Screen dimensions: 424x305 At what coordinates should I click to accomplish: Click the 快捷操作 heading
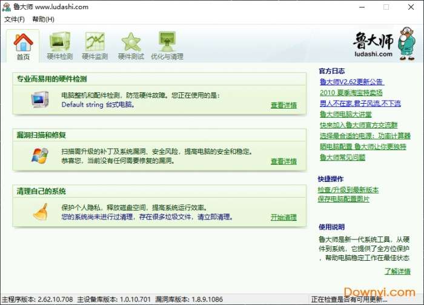(331, 179)
